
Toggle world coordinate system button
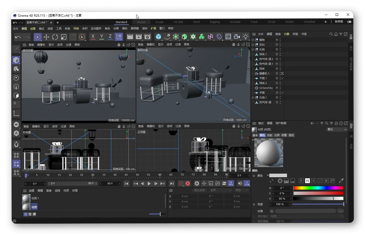point(119,37)
